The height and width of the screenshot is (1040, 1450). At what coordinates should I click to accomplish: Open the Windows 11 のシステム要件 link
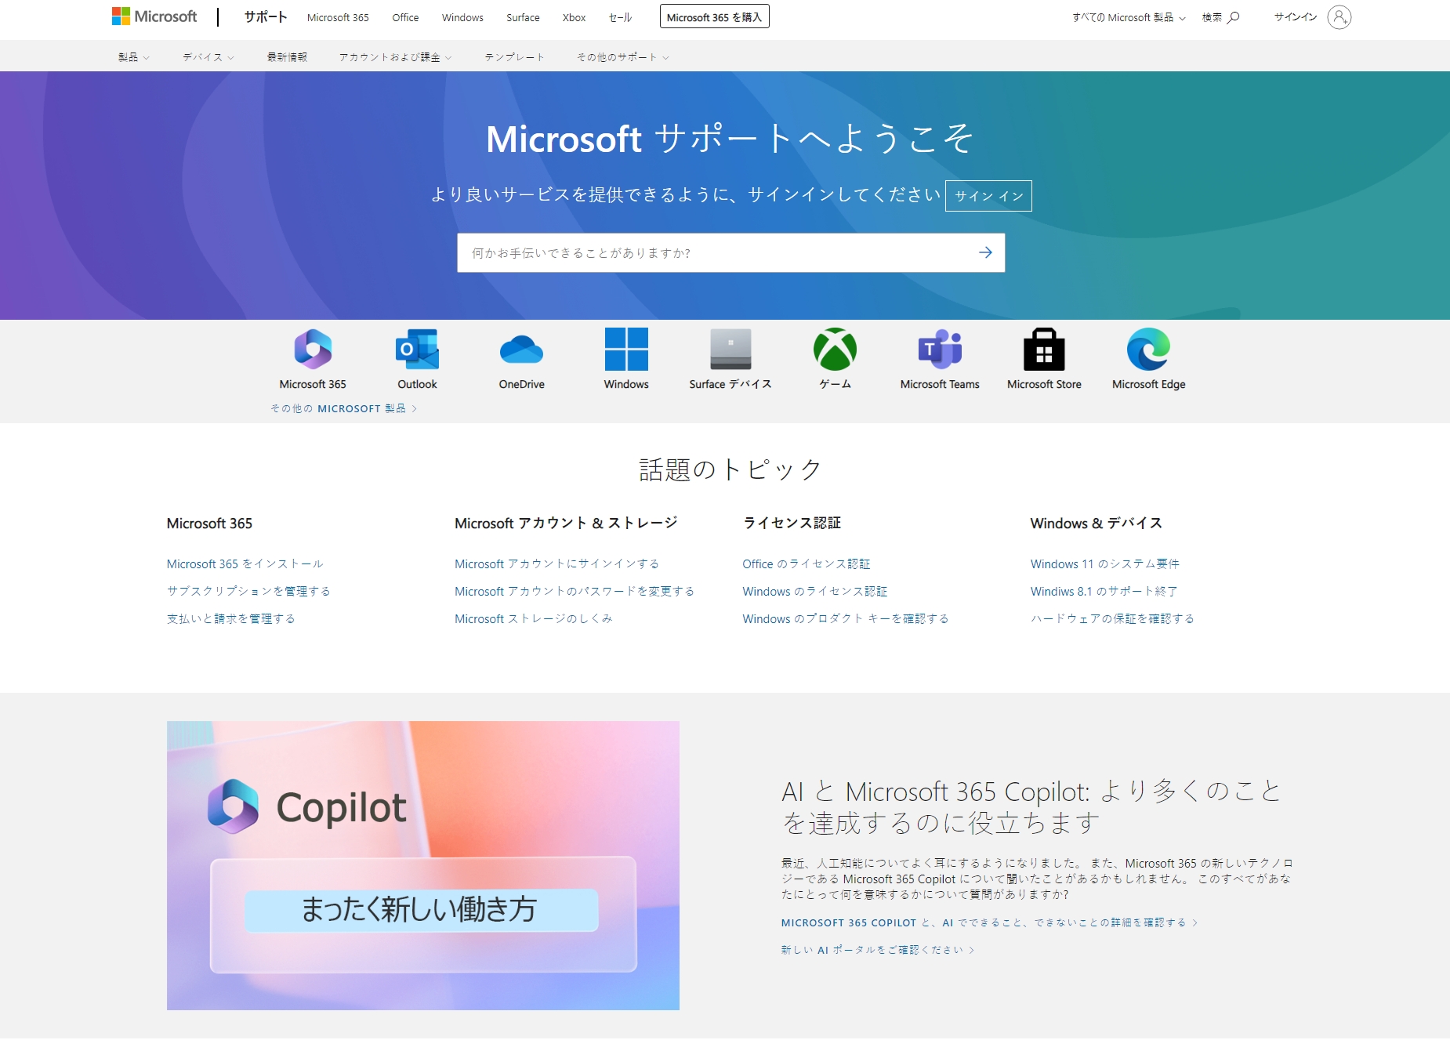(1104, 563)
